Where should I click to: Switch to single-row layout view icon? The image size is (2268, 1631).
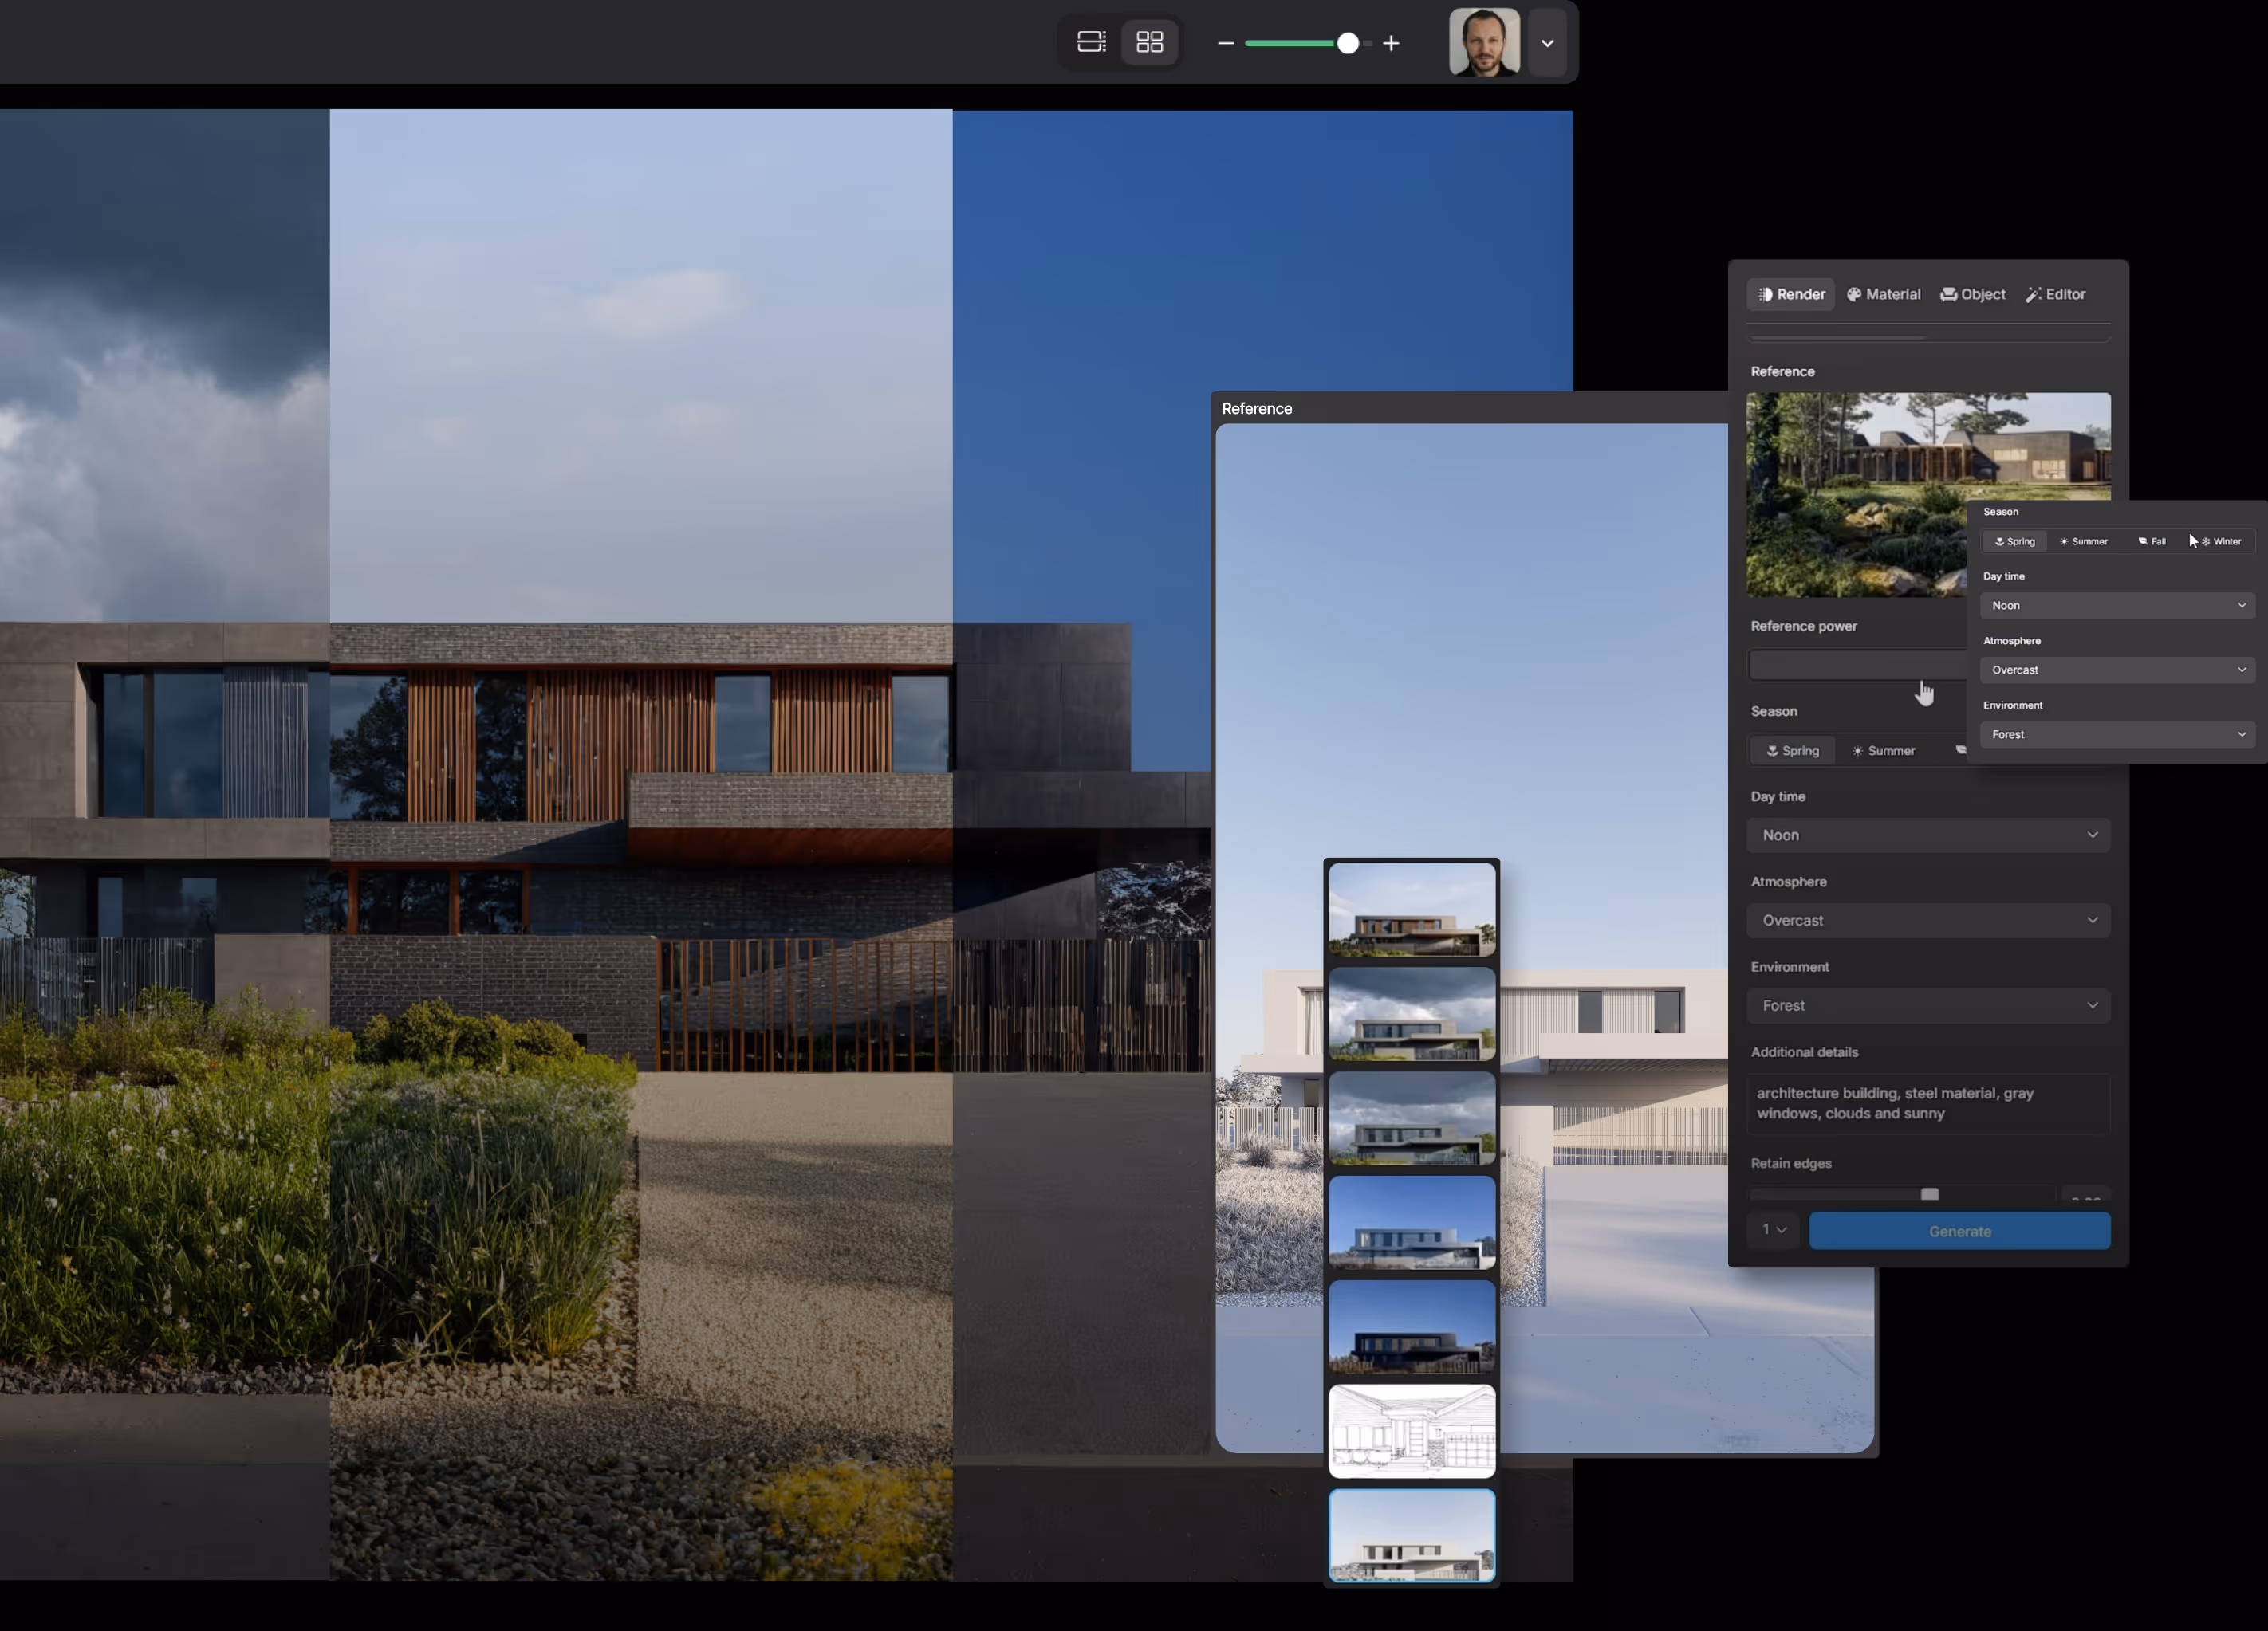click(1091, 42)
